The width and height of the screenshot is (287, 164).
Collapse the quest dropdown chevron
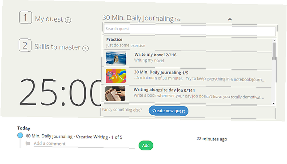(230, 19)
